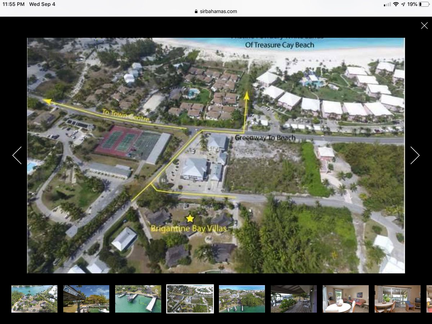Open the dining table interior thumbnail
Screen dimensions: 432x324
(397, 299)
